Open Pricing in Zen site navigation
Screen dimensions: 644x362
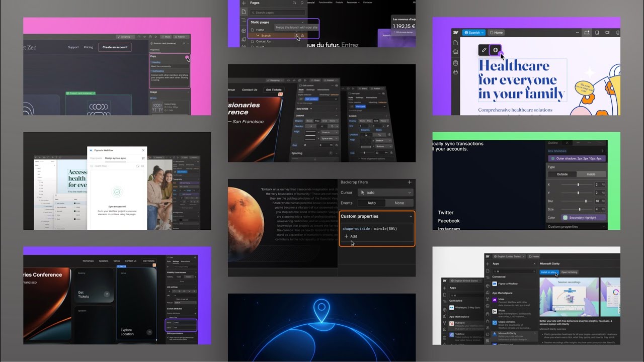click(89, 47)
